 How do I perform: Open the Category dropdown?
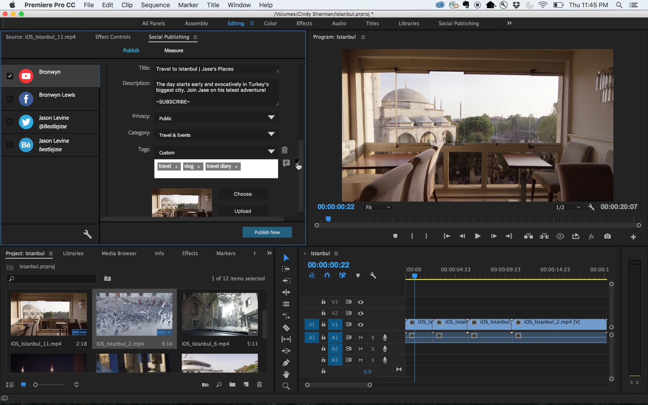pyautogui.click(x=216, y=135)
